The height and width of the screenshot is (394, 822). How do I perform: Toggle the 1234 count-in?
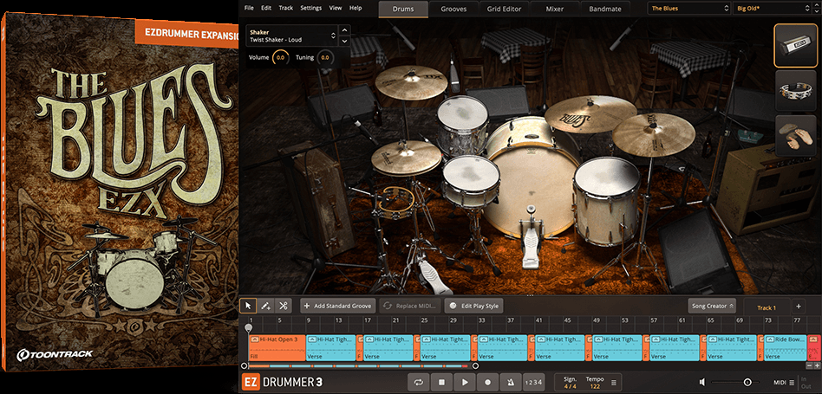533,383
